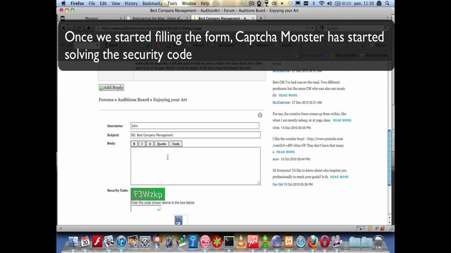
Task: Focus the Subject input field
Action: click(x=196, y=135)
